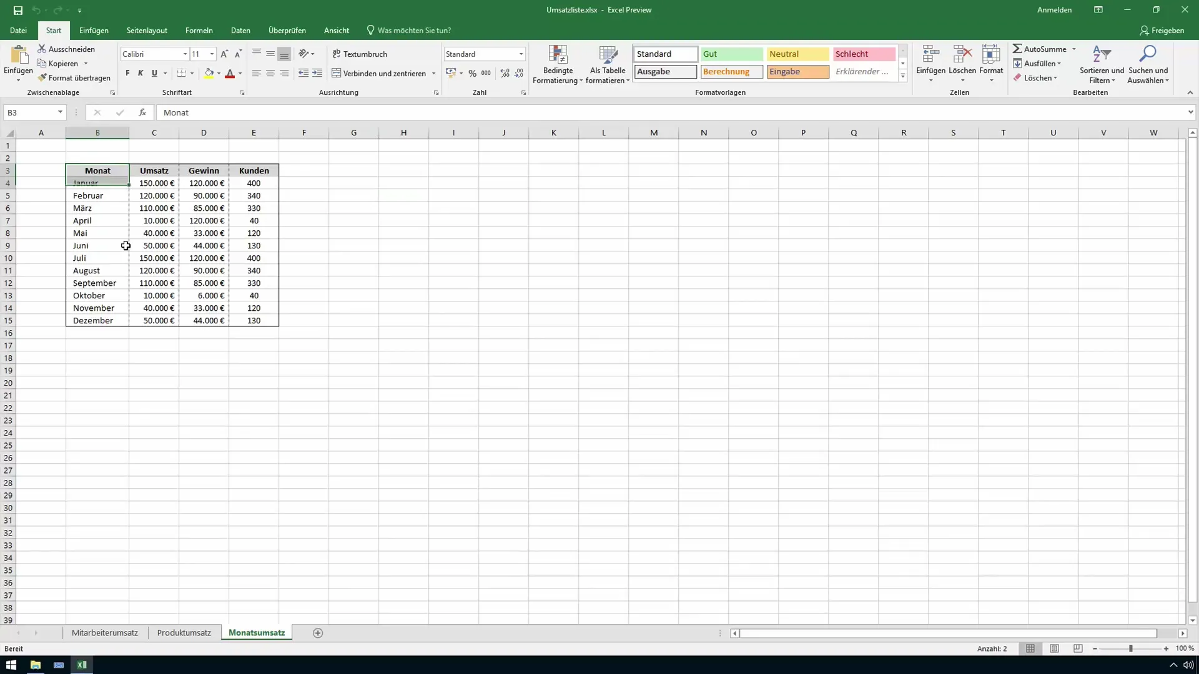Open the Kopieren dropdown arrow
Viewport: 1199px width, 674px height.
[86, 64]
